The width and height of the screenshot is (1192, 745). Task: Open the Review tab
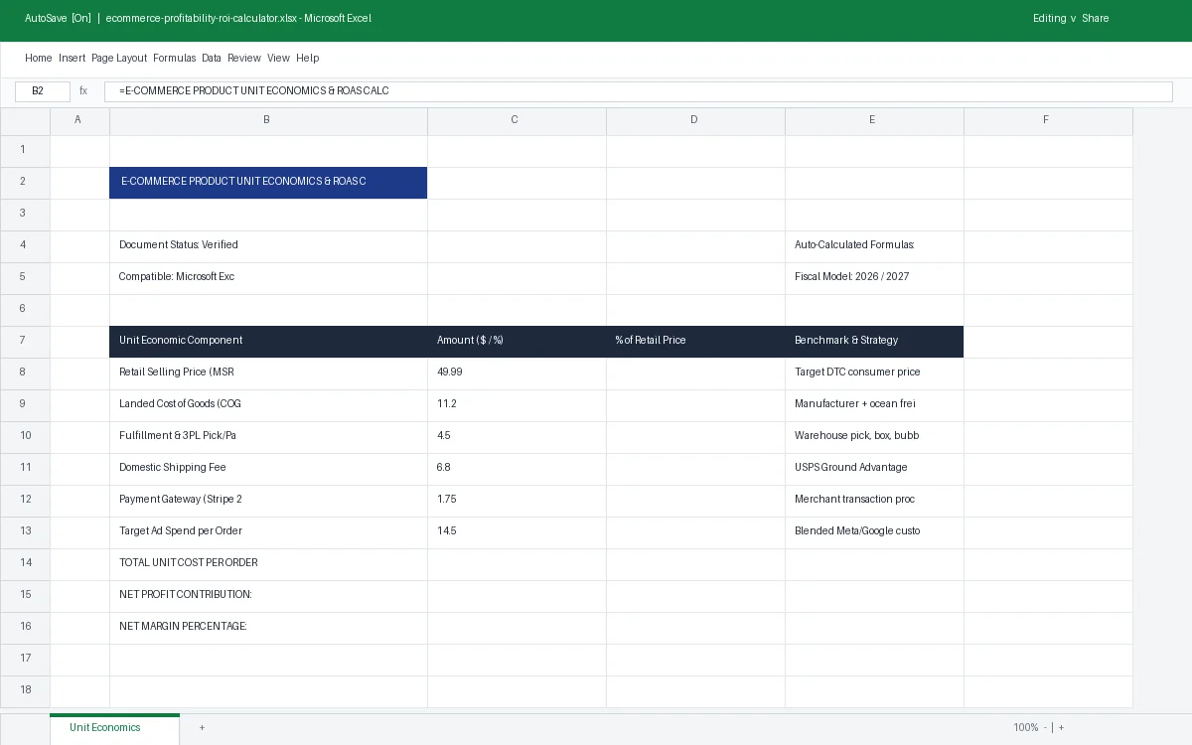point(244,58)
